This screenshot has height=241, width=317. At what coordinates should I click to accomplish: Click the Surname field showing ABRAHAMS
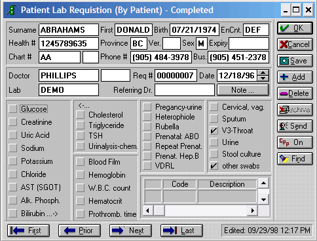pos(69,30)
